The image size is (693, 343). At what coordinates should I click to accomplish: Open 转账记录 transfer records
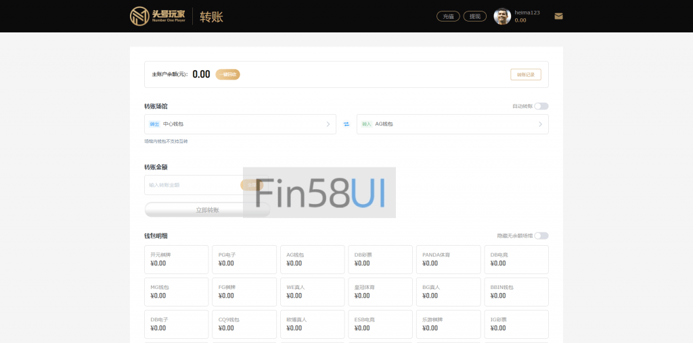pos(526,74)
